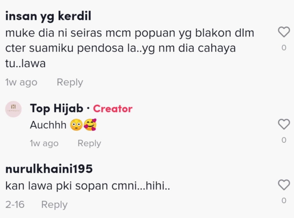Reply to insan yg kerdil's comment
Screen dimensions: 294x218
pyautogui.click(x=70, y=82)
